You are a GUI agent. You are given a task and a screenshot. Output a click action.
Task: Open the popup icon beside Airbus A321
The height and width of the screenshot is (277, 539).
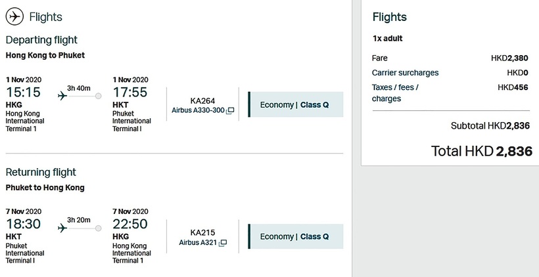pos(223,243)
